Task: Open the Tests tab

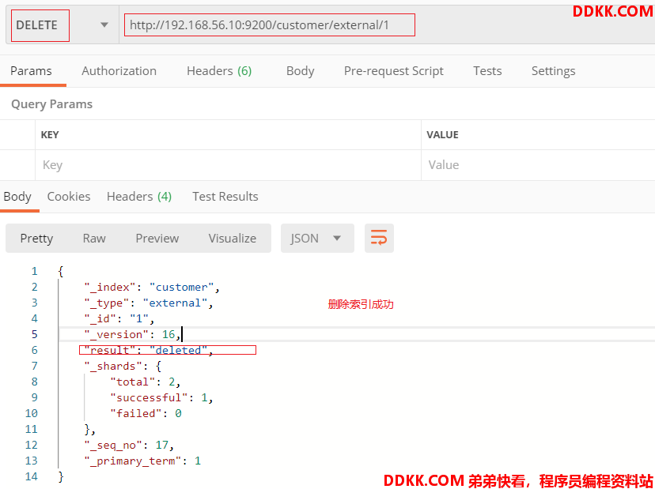Action: click(487, 71)
